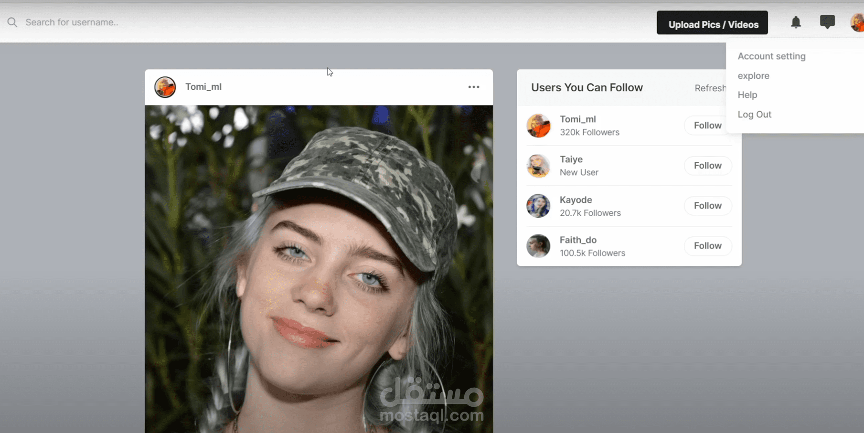This screenshot has height=433, width=864.
Task: Choose Help from the profile menu
Action: [747, 95]
